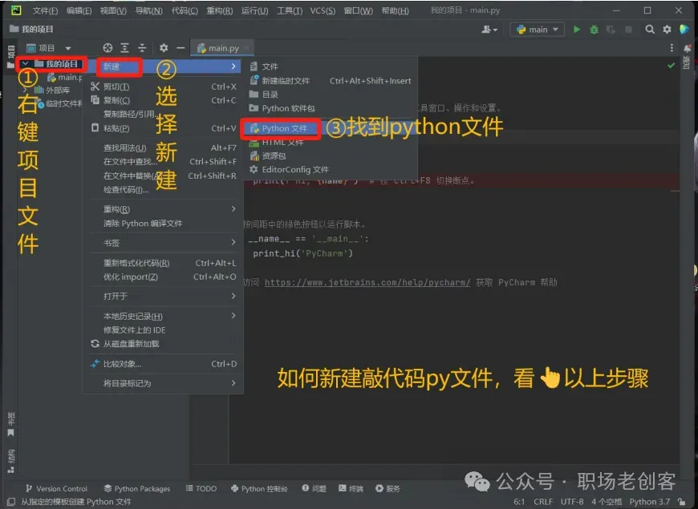The image size is (698, 509).
Task: Expand 本地历史记录 submenu
Action: pos(163,317)
